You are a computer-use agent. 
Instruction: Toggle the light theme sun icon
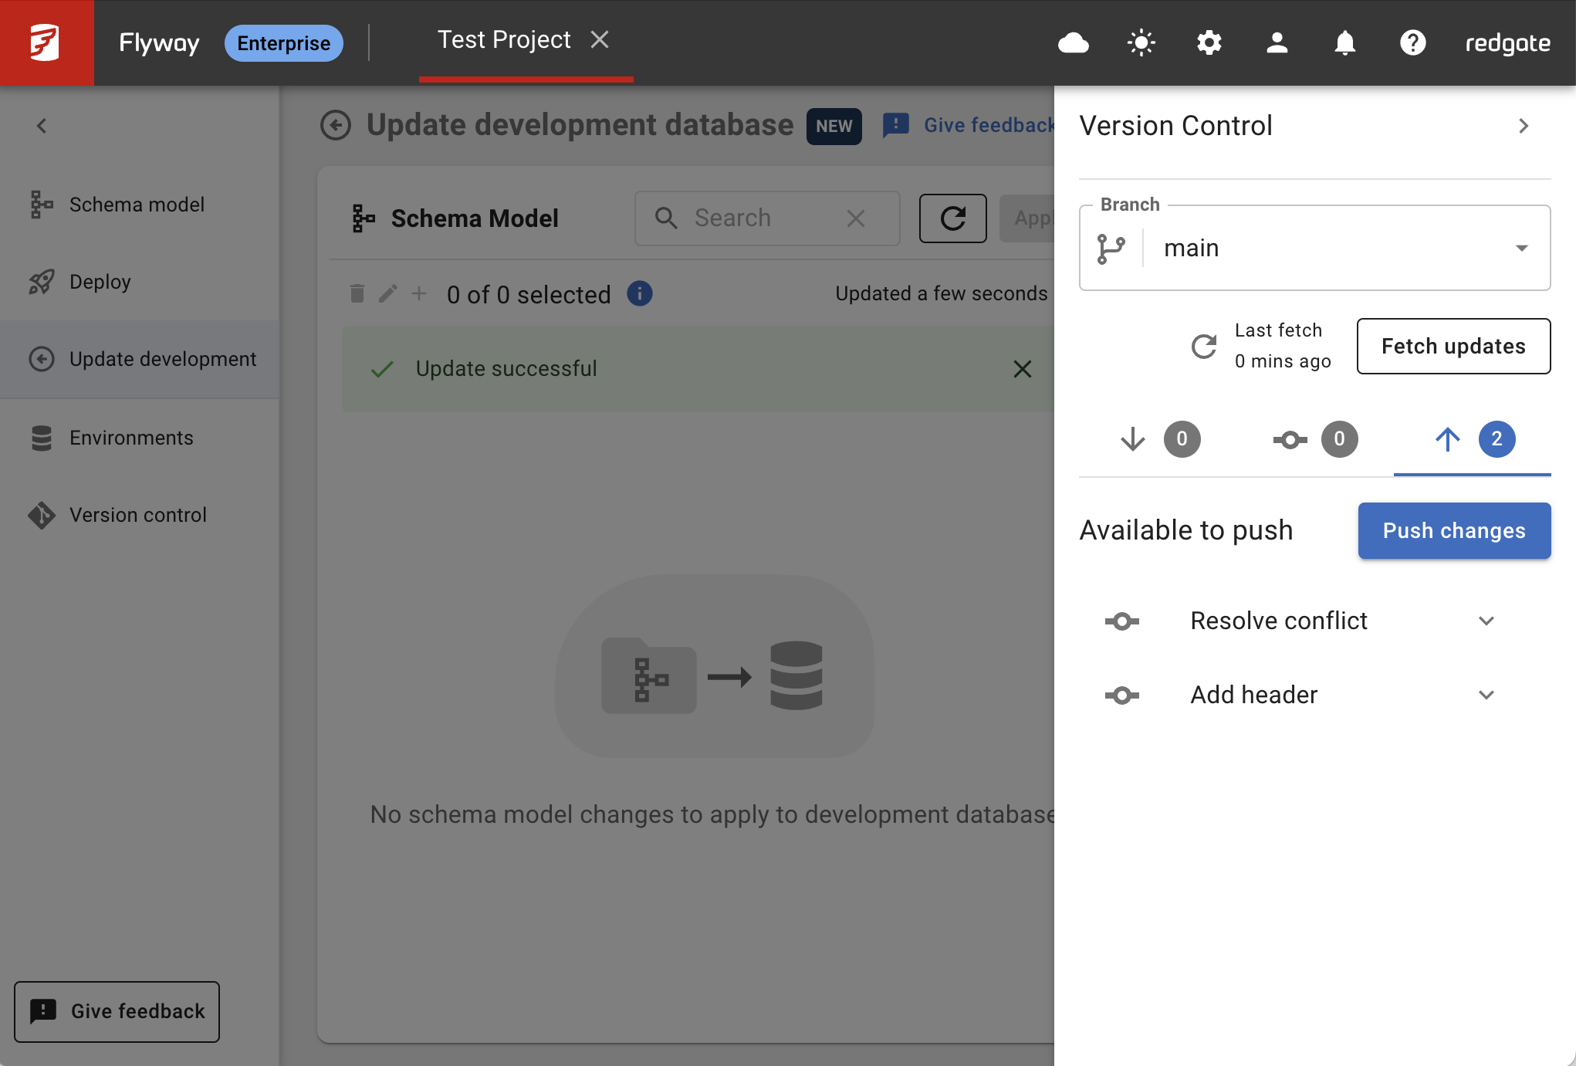click(1141, 42)
